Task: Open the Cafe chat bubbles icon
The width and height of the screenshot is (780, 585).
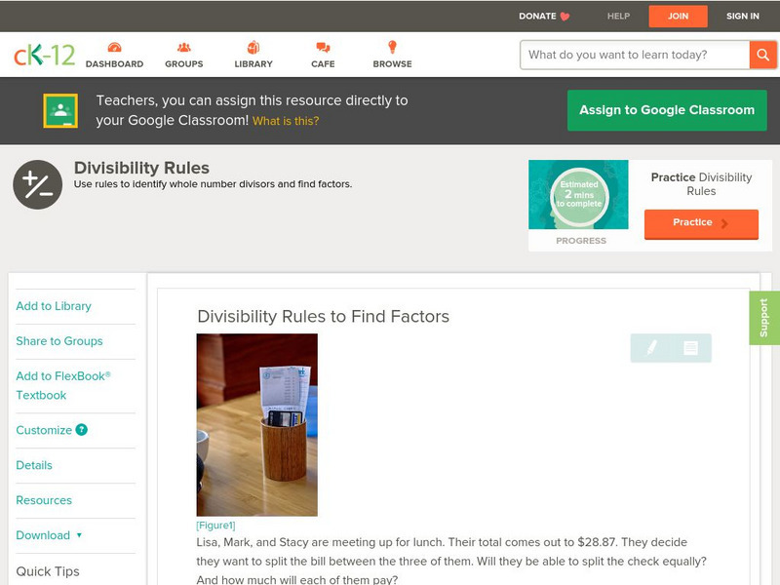Action: click(323, 47)
